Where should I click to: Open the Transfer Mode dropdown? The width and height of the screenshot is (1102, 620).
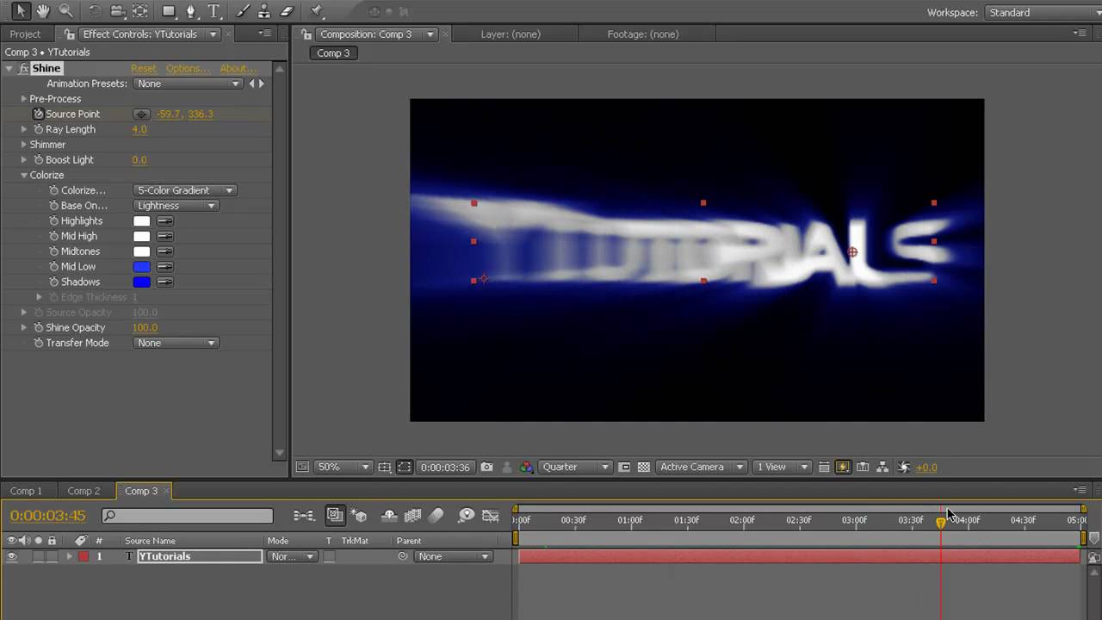[176, 343]
